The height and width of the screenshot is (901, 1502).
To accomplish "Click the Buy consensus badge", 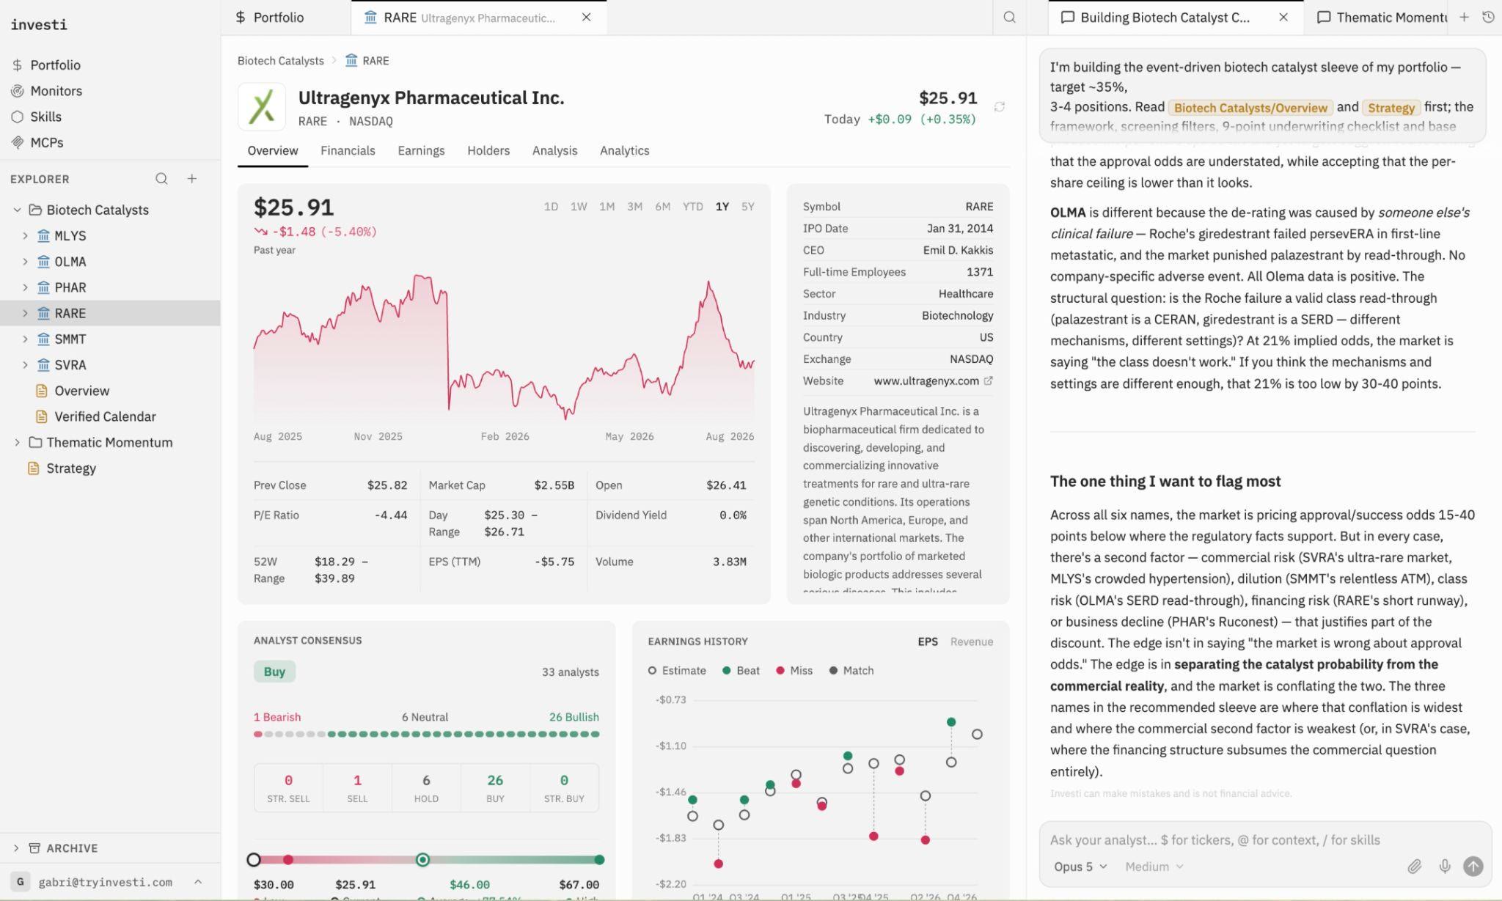I will (x=274, y=672).
